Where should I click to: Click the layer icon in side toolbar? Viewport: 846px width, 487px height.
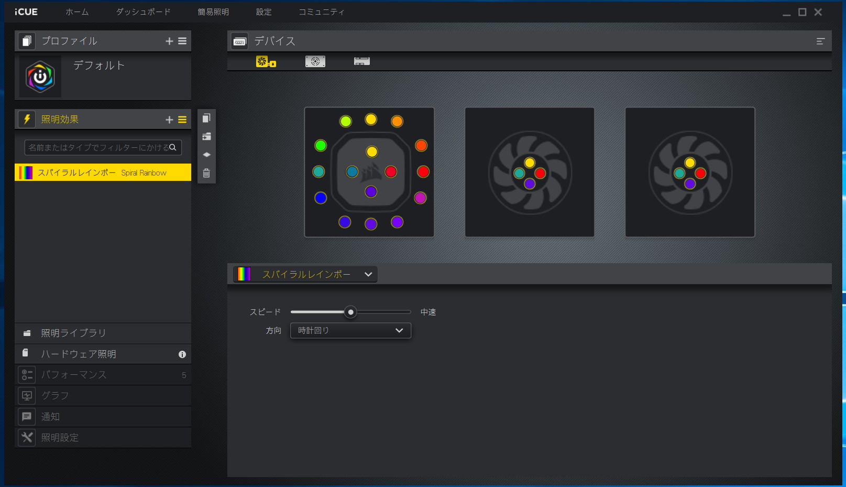(x=206, y=155)
